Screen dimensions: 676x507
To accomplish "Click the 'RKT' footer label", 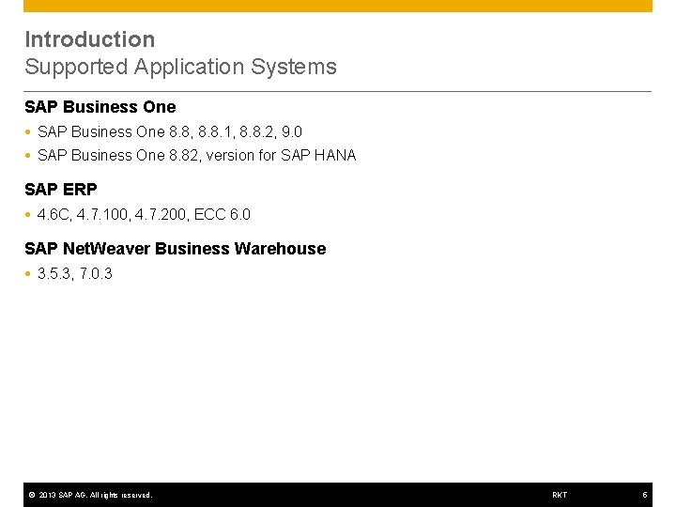I will coord(560,495).
